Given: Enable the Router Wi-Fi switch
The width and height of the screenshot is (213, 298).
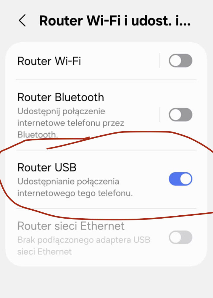Looking at the screenshot, I should [180, 61].
